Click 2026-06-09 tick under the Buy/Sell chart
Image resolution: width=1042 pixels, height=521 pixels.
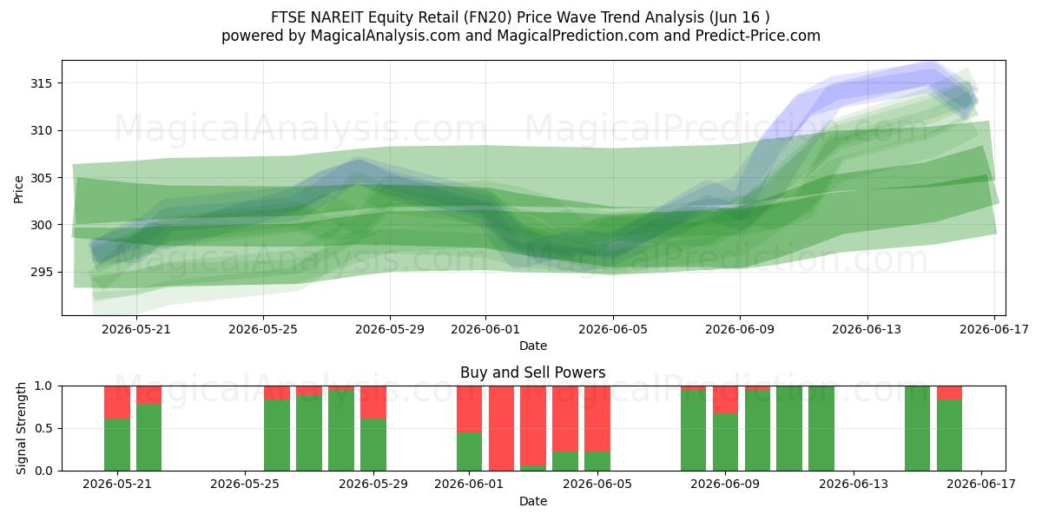pyautogui.click(x=725, y=485)
